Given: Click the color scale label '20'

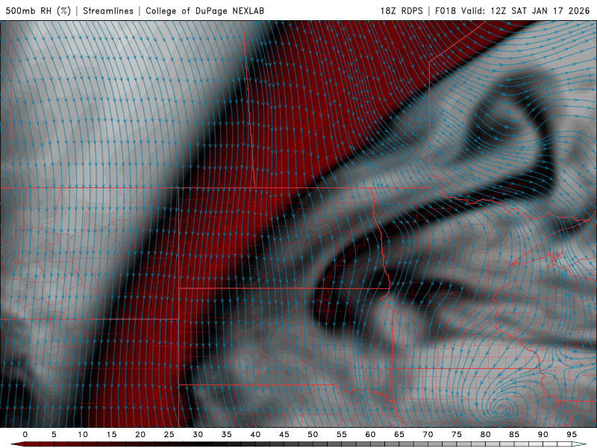Looking at the screenshot, I should click(140, 435).
